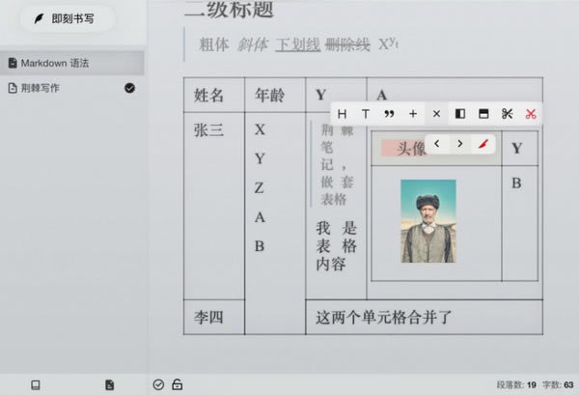Click the T text icon in table toolbar
The height and width of the screenshot is (395, 579).
click(x=366, y=114)
